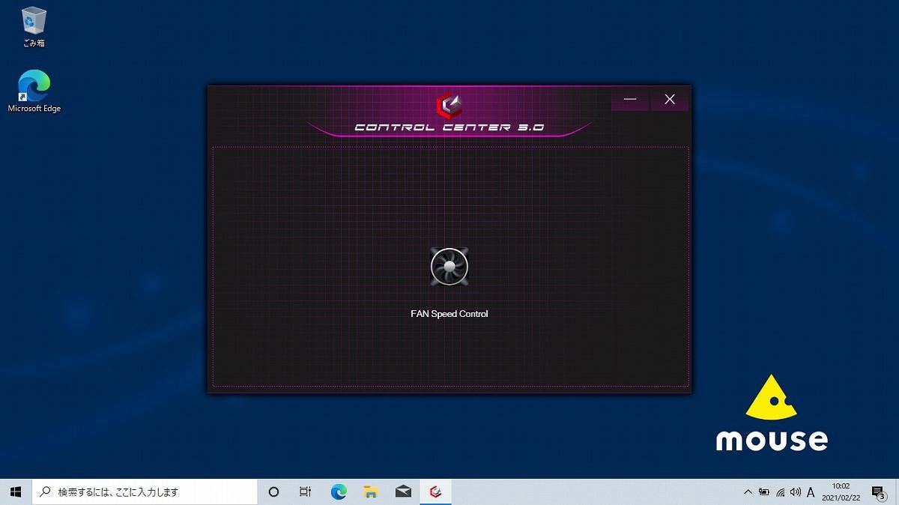
Task: Open the Mail app on taskbar
Action: coord(403,492)
